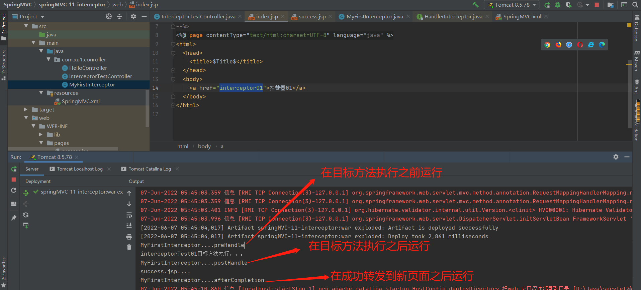
Task: Pin the Run tab
Action: point(14,218)
